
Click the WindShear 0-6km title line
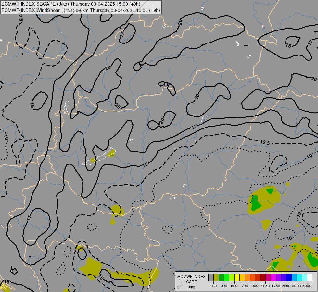[x=81, y=10]
